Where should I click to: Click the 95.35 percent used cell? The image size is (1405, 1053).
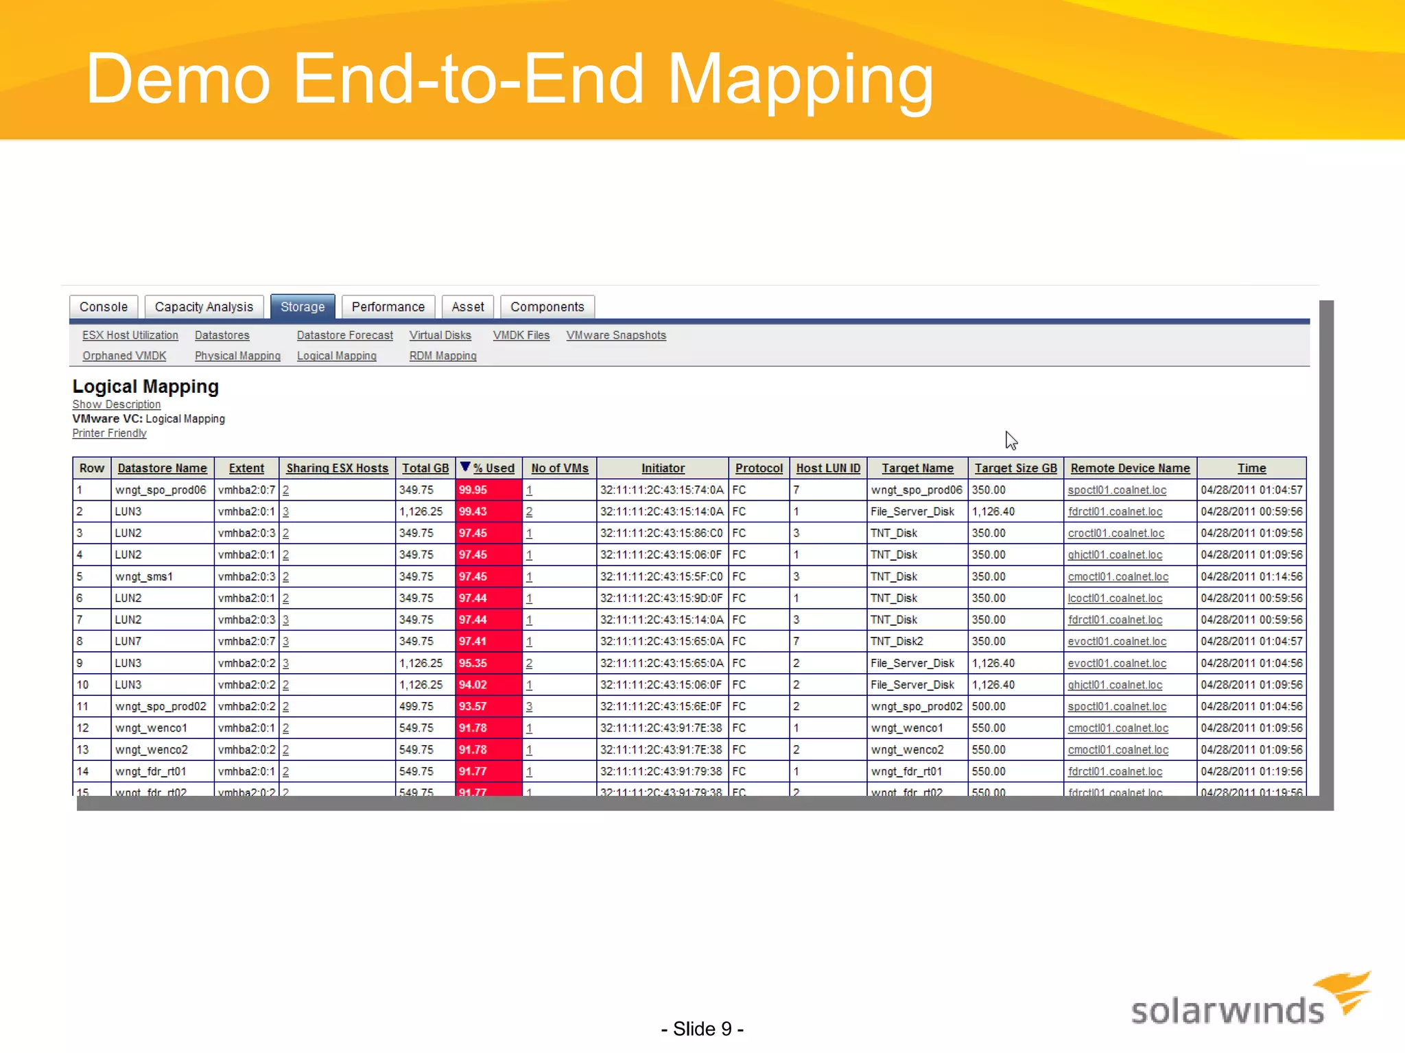click(x=488, y=664)
